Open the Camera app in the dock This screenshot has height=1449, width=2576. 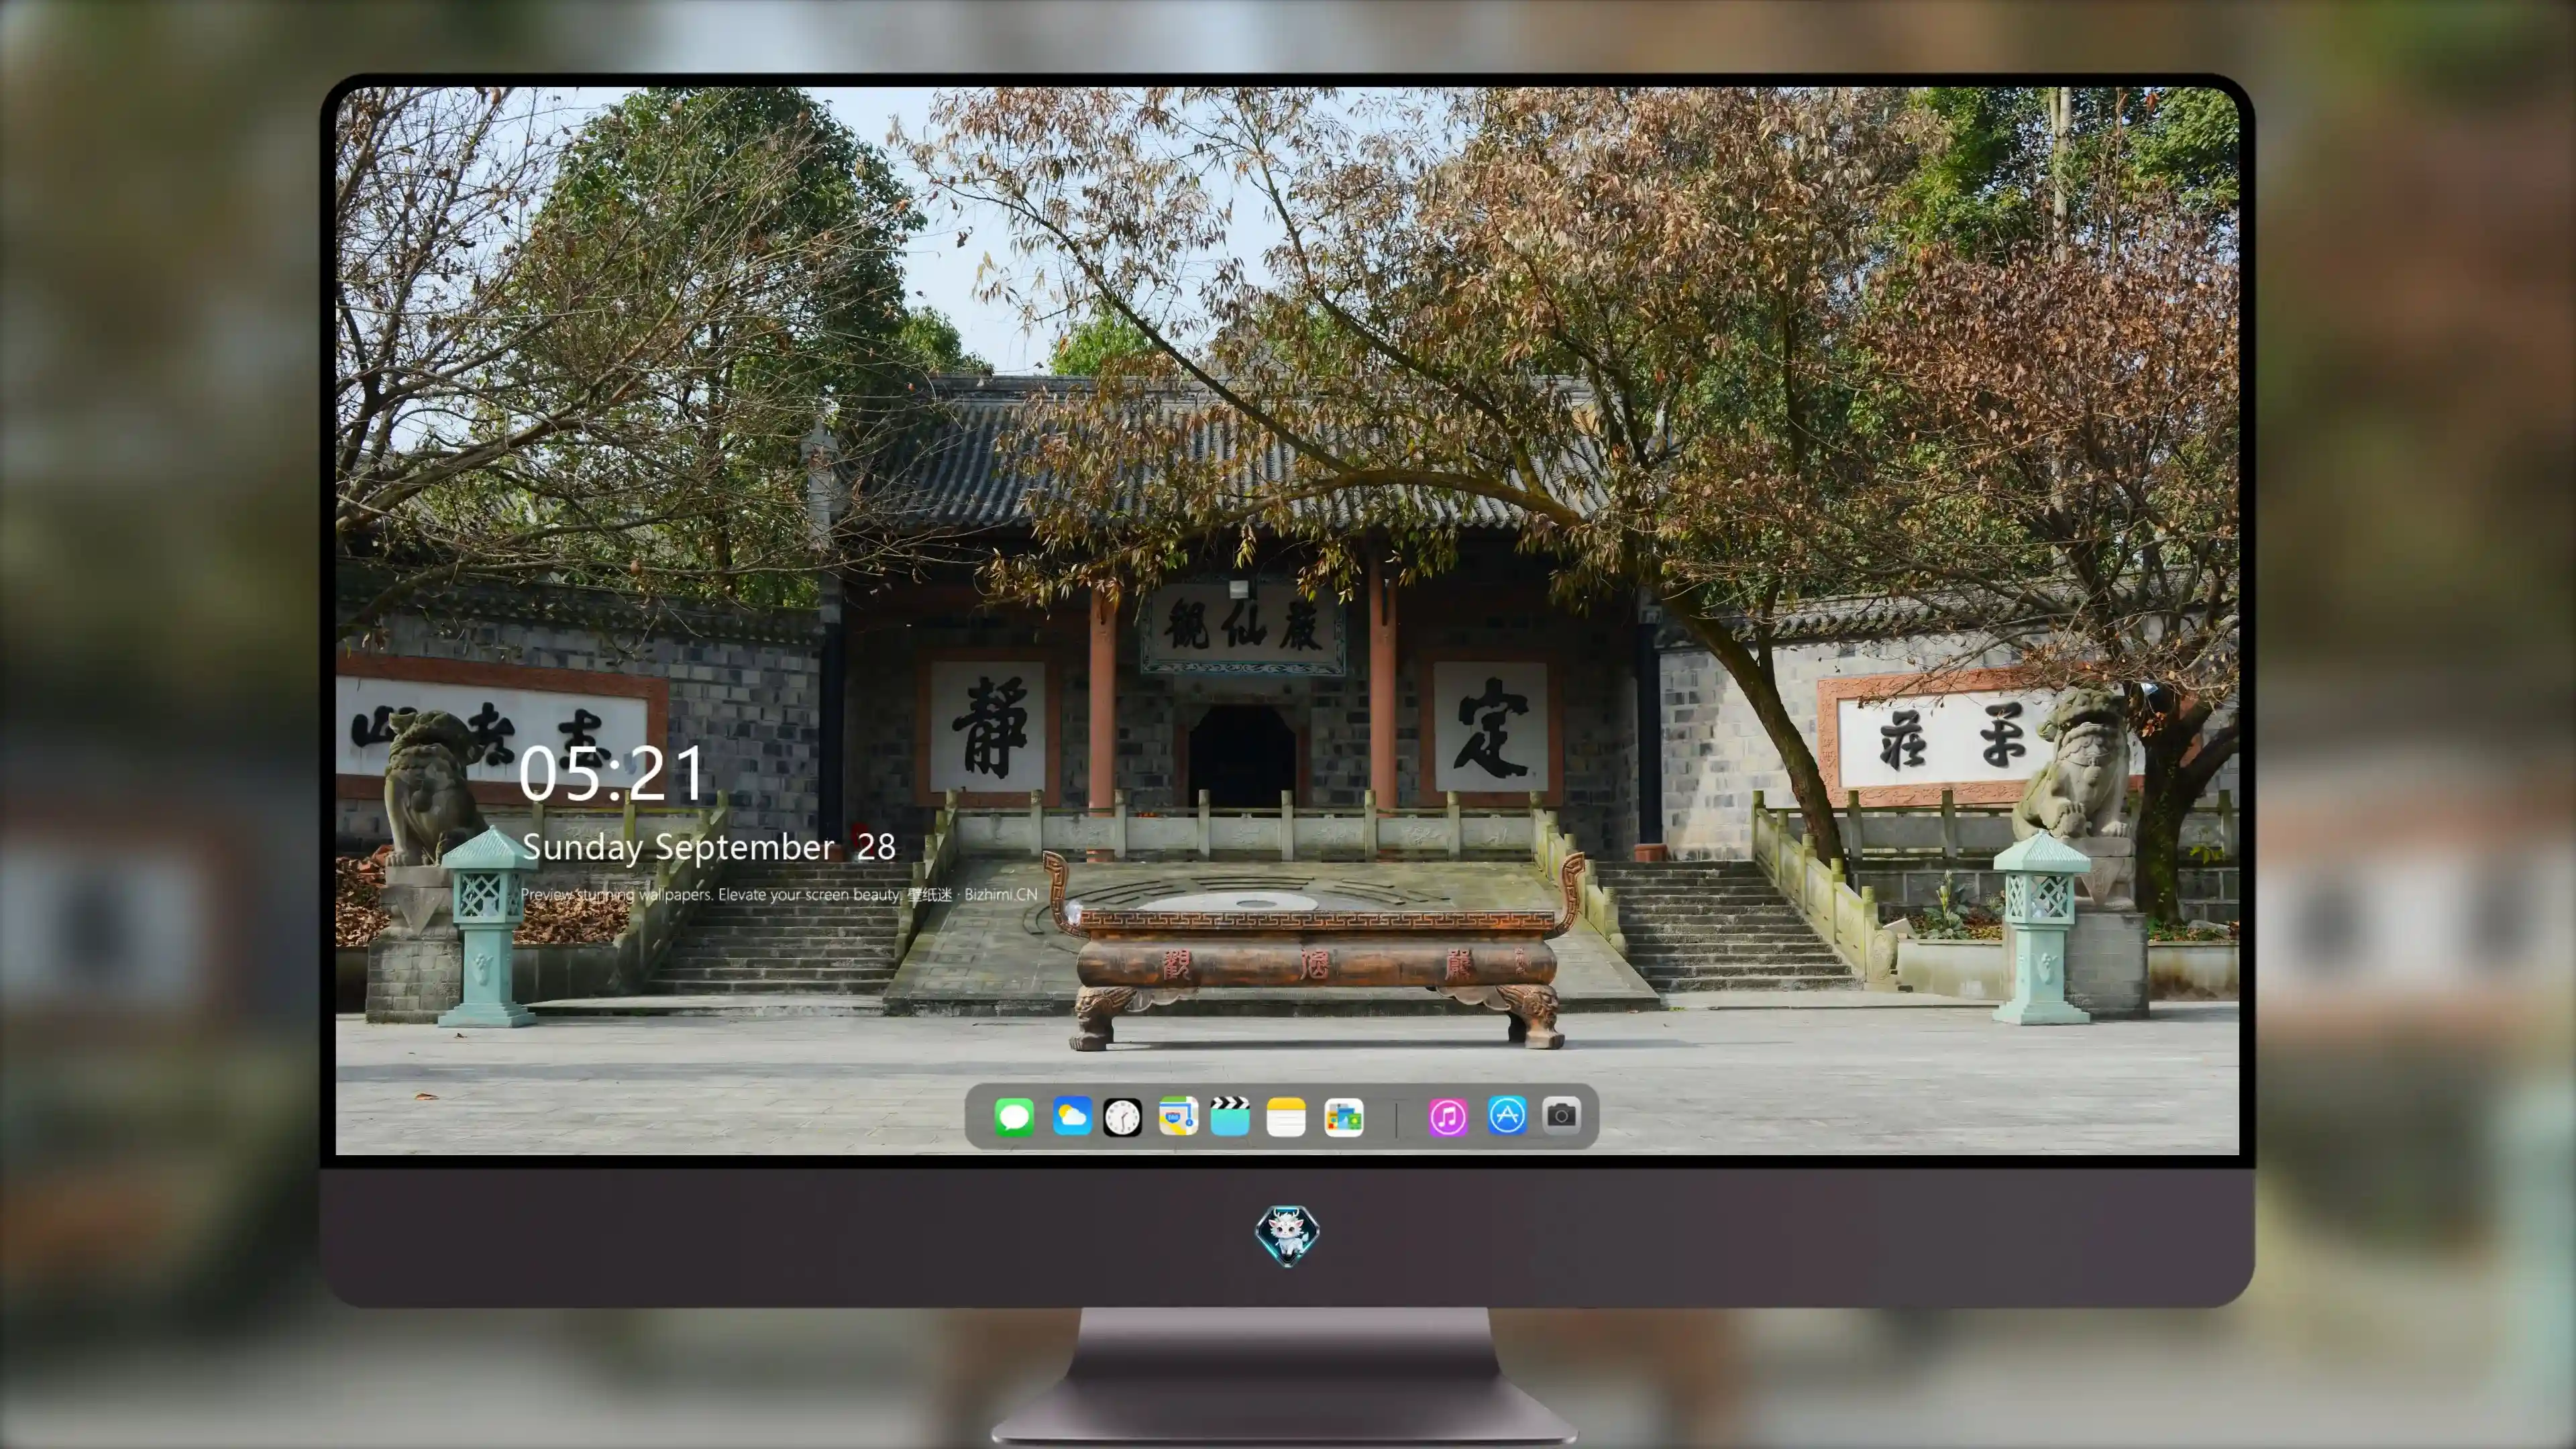click(x=1561, y=1115)
